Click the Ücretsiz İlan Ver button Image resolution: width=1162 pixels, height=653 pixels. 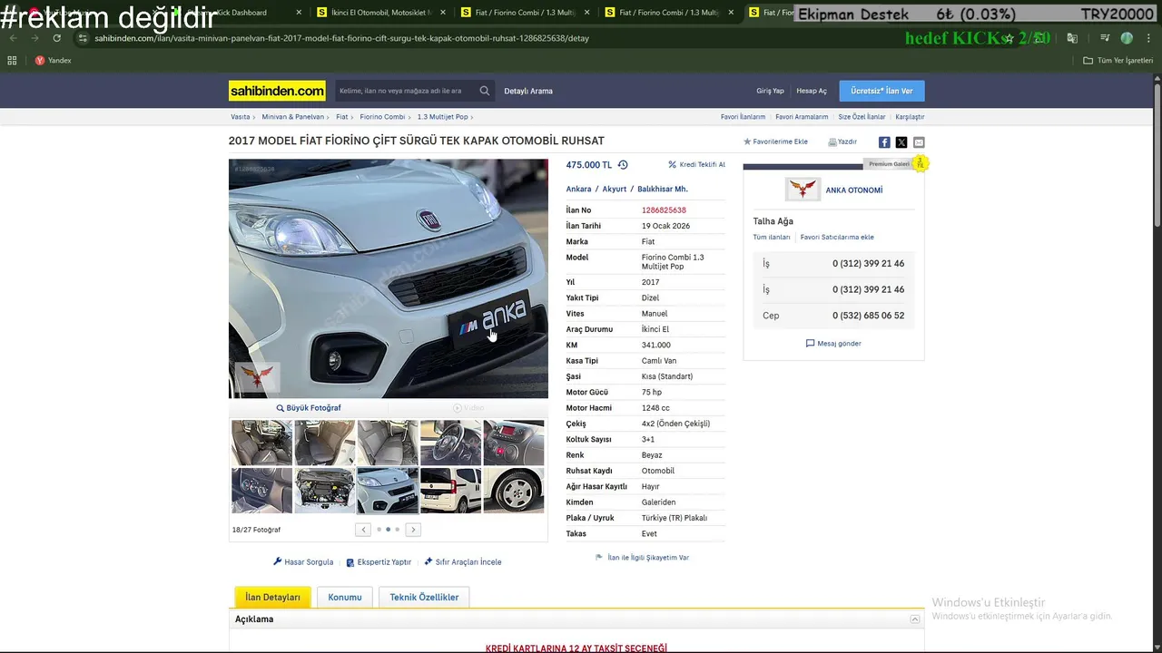[x=881, y=91]
